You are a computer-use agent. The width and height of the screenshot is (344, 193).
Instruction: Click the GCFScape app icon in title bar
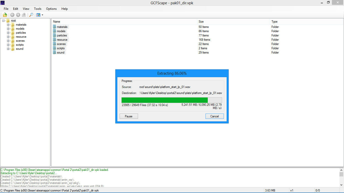tap(3, 3)
